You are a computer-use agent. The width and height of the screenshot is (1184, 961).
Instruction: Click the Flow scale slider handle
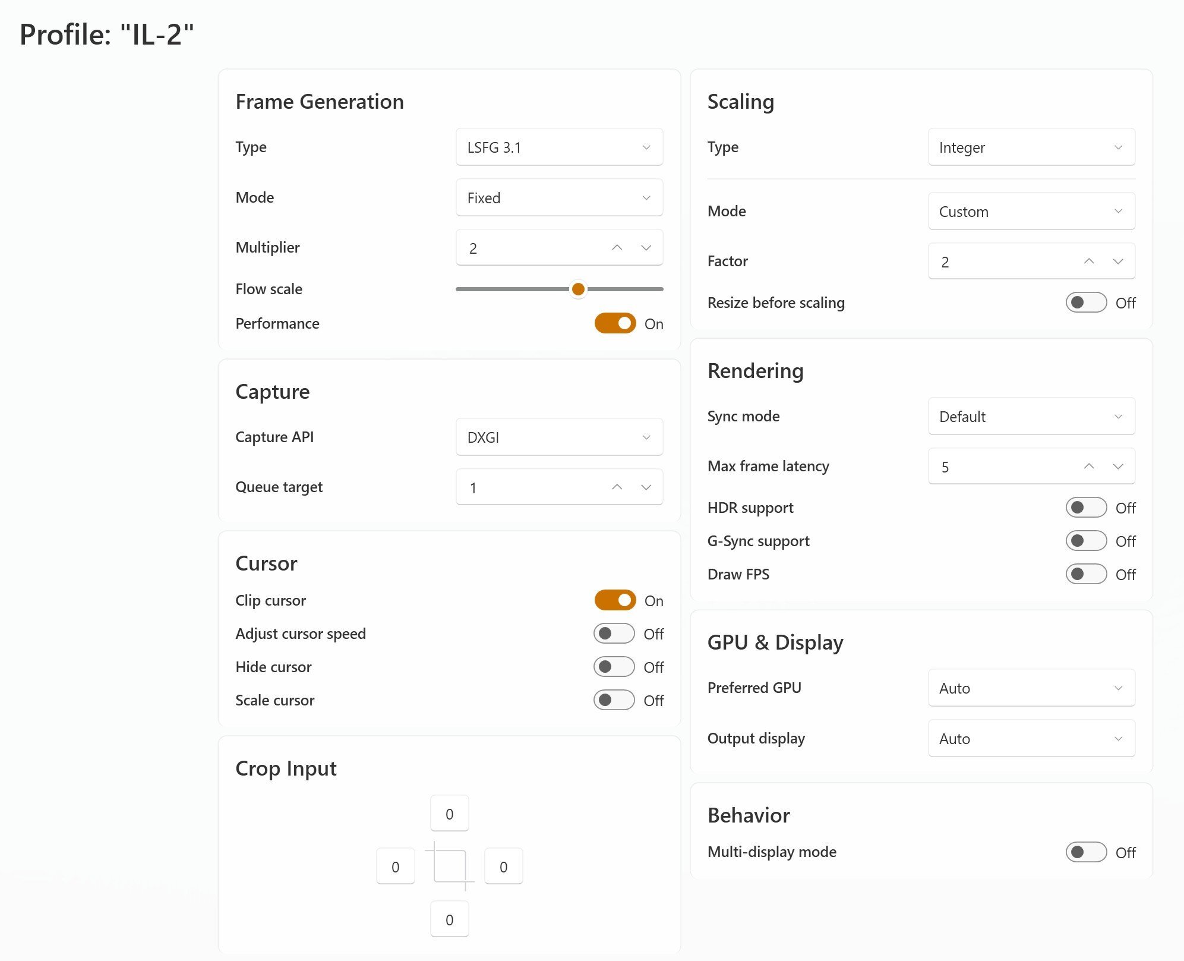(x=577, y=289)
